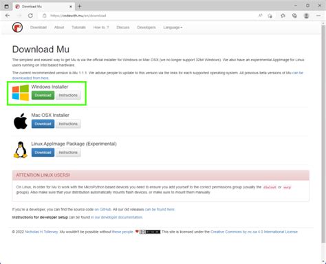Open the Tutorials nav item
Image resolution: width=326 pixels, height=264 pixels.
click(x=78, y=27)
